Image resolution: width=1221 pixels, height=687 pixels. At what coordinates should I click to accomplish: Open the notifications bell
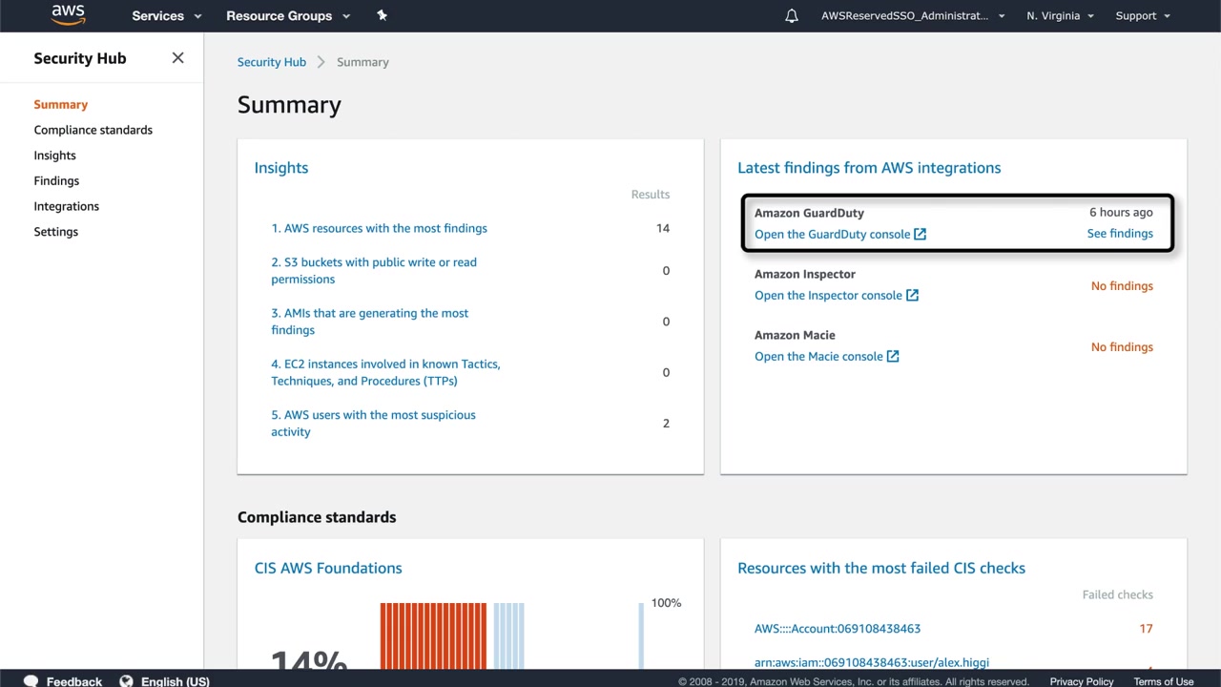(792, 16)
